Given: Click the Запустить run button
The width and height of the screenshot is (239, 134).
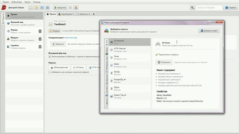Looking at the screenshot, I should coord(60,7).
